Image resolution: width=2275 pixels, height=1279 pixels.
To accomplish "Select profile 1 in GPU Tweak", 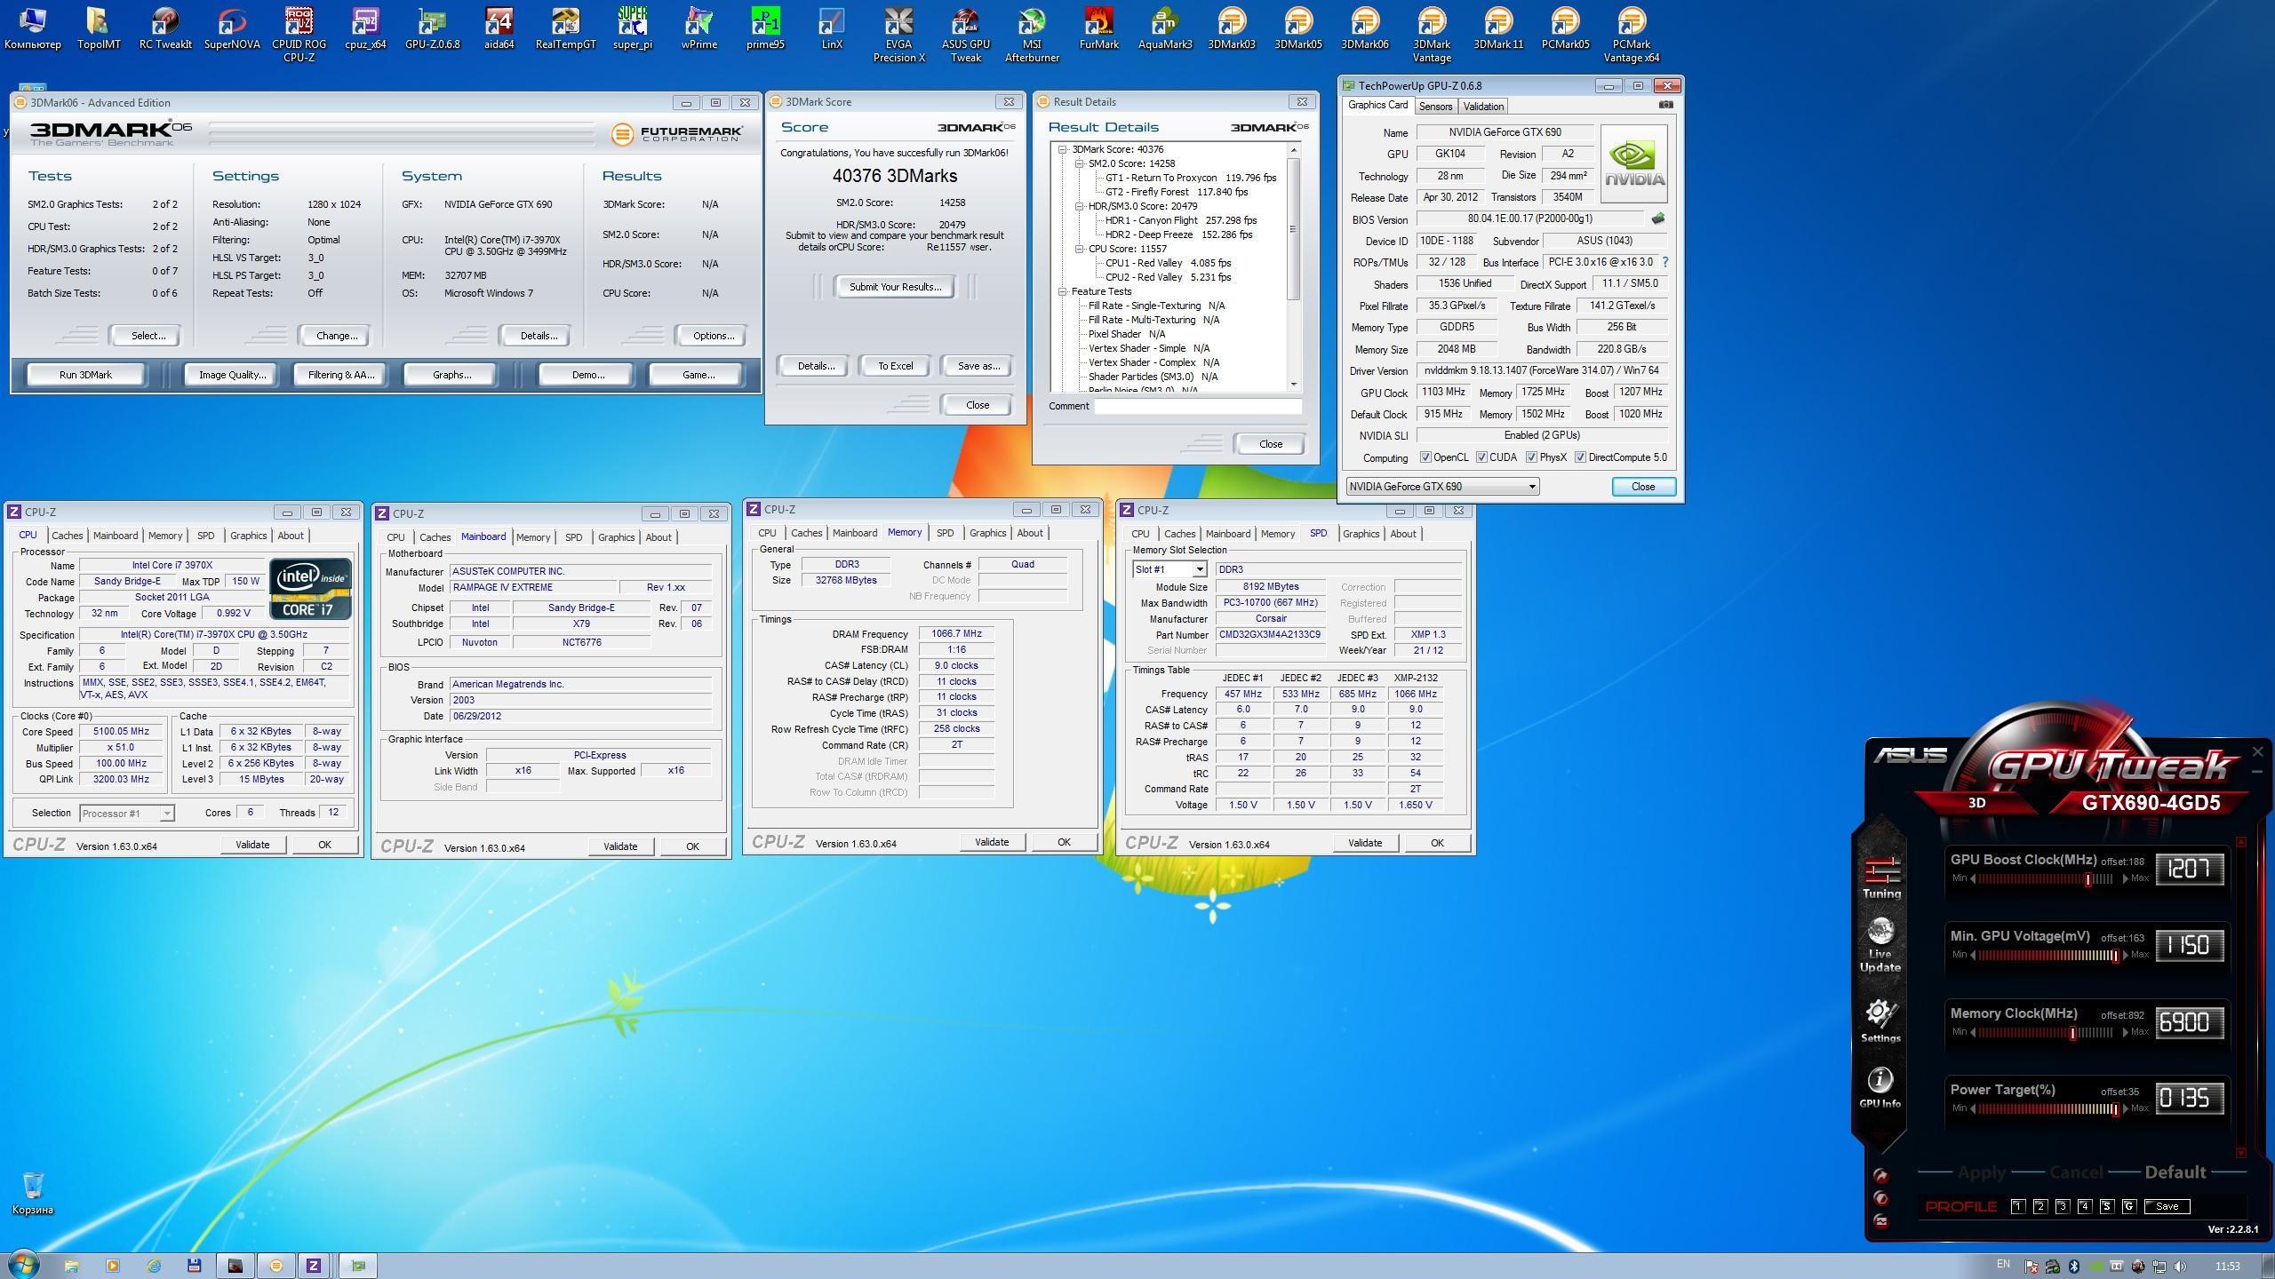I will coord(2017,1206).
